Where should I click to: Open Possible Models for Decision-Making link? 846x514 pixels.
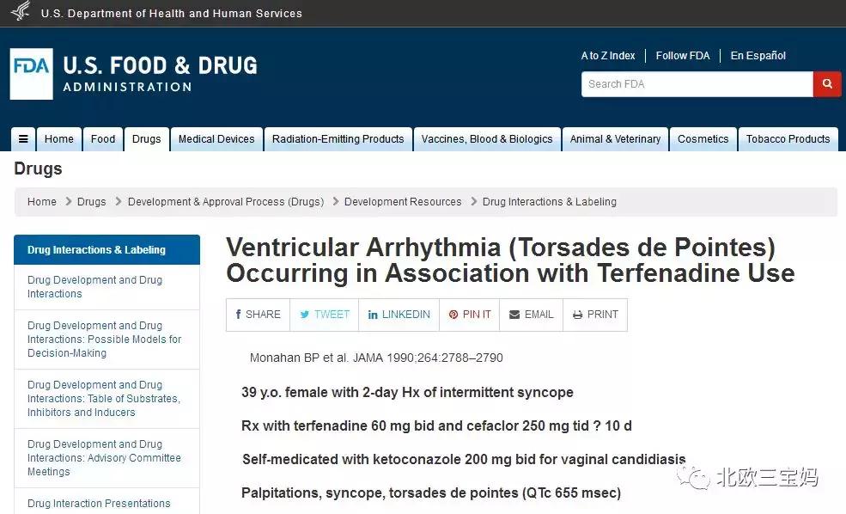tap(107, 340)
